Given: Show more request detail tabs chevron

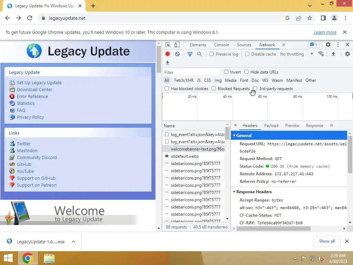Looking at the screenshot, I should 331,125.
